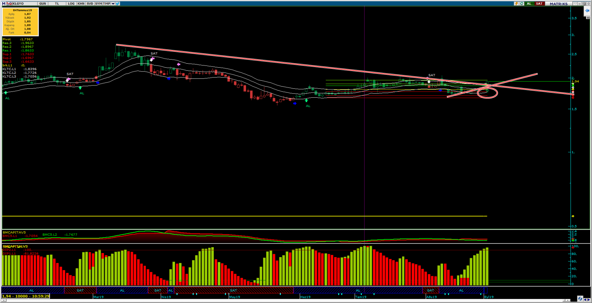592x303 pixels.
Task: Open the dropdown arrow after TMP
Action: tap(113, 3)
